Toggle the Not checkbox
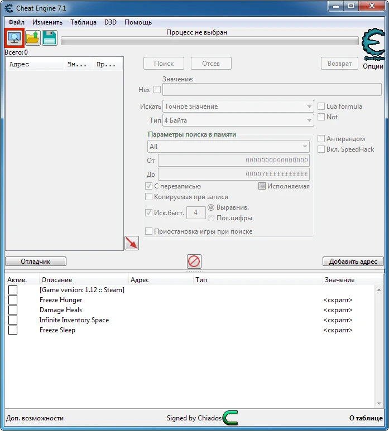The image size is (389, 431). pyautogui.click(x=321, y=117)
